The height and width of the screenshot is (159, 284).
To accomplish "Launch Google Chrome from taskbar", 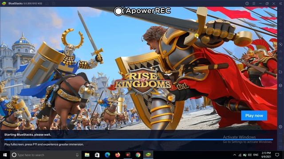I will (138, 155).
